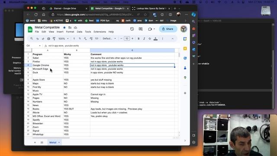This screenshot has height=156, width=277.
Task: Open the PSW Syn bookmark
Action: pos(103,21)
